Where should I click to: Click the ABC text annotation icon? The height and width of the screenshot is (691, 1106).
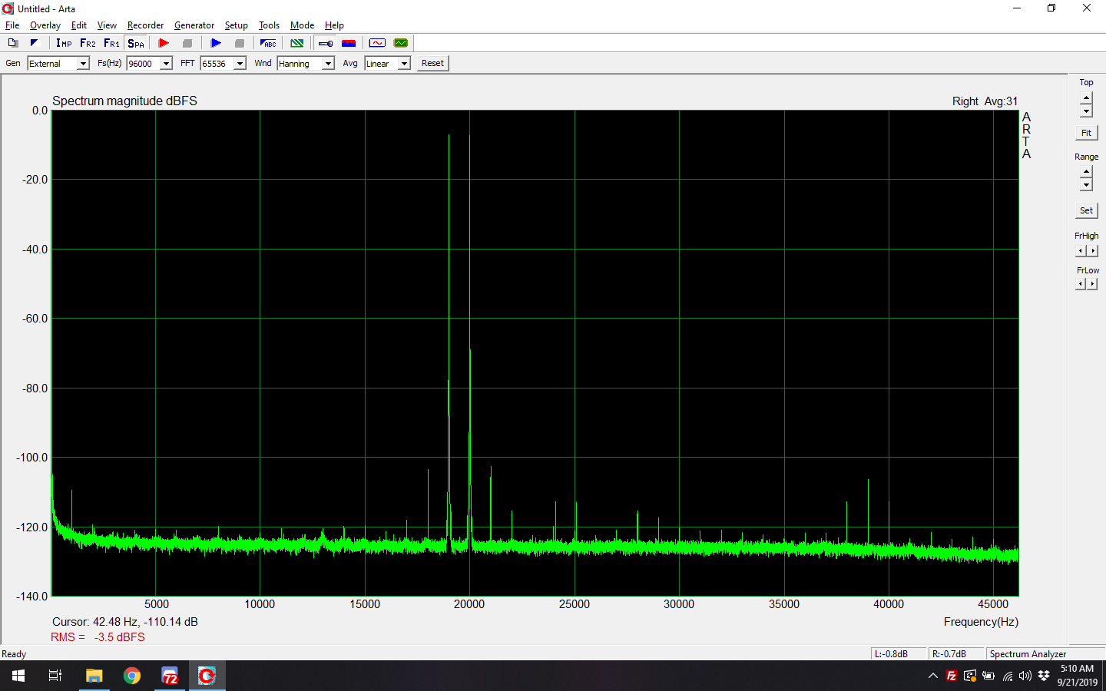tap(268, 43)
